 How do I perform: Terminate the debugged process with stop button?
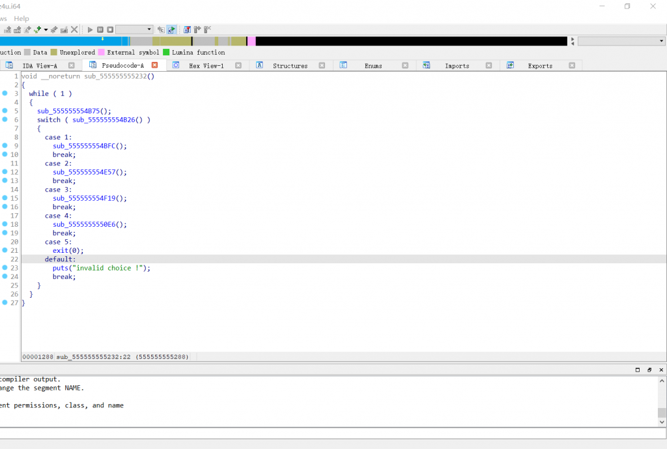point(110,29)
